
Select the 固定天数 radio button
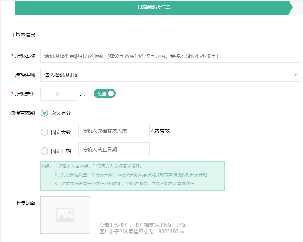(x=44, y=132)
